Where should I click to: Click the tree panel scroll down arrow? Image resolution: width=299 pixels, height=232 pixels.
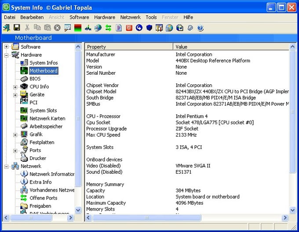[x=78, y=210]
